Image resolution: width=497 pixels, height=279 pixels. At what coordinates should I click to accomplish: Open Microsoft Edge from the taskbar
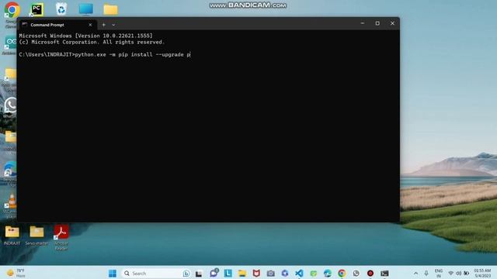(x=328, y=274)
